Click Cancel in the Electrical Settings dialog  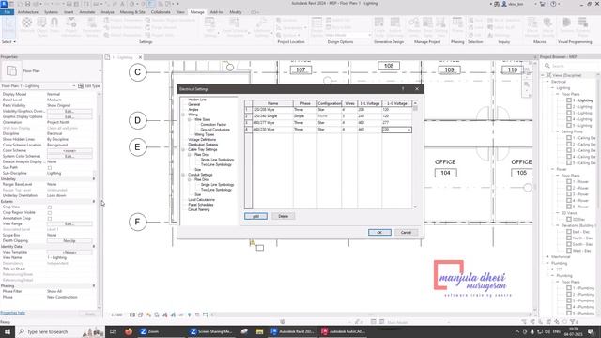coord(406,232)
